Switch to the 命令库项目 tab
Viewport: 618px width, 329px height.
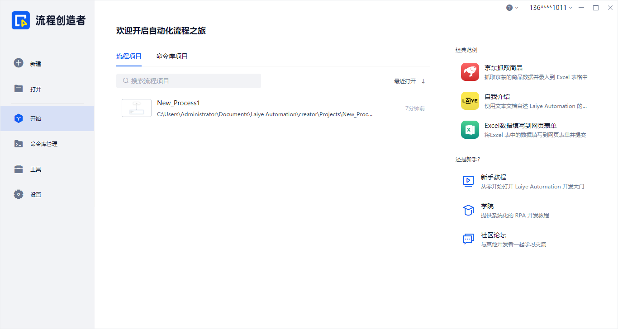(171, 56)
